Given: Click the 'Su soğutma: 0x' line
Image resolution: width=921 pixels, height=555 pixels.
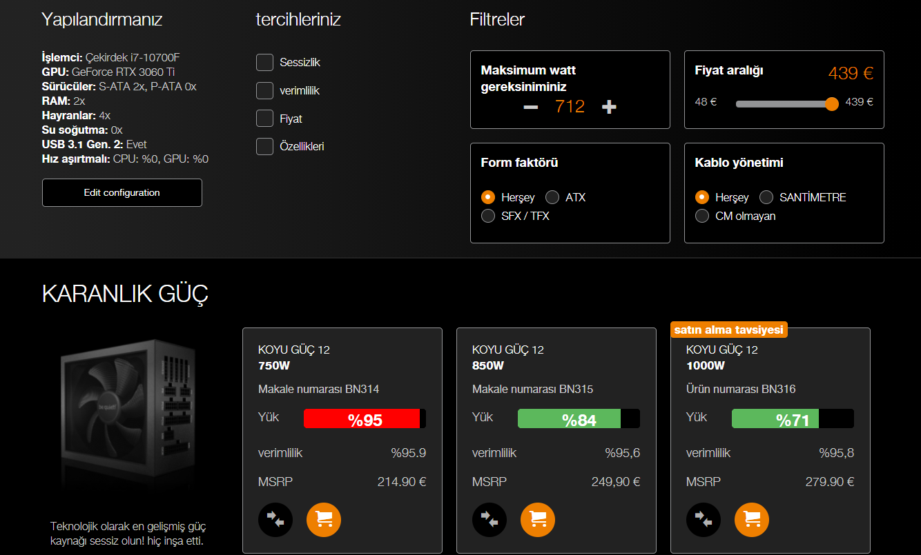Looking at the screenshot, I should click(x=82, y=130).
